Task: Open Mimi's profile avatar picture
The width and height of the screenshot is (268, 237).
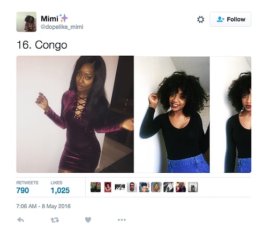Action: 26,22
